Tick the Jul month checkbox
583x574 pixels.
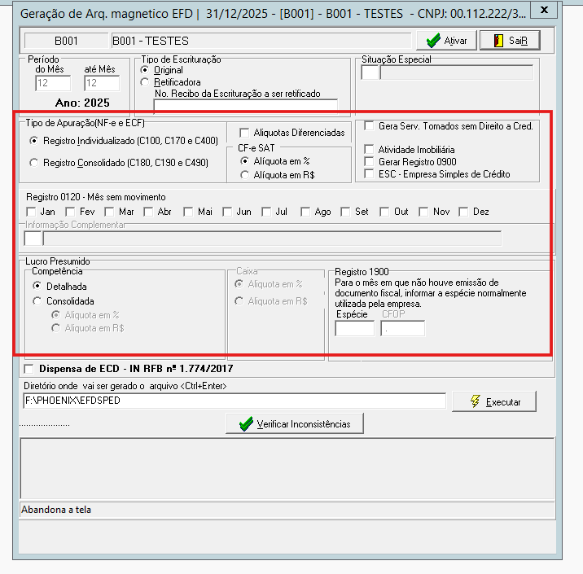pos(266,212)
